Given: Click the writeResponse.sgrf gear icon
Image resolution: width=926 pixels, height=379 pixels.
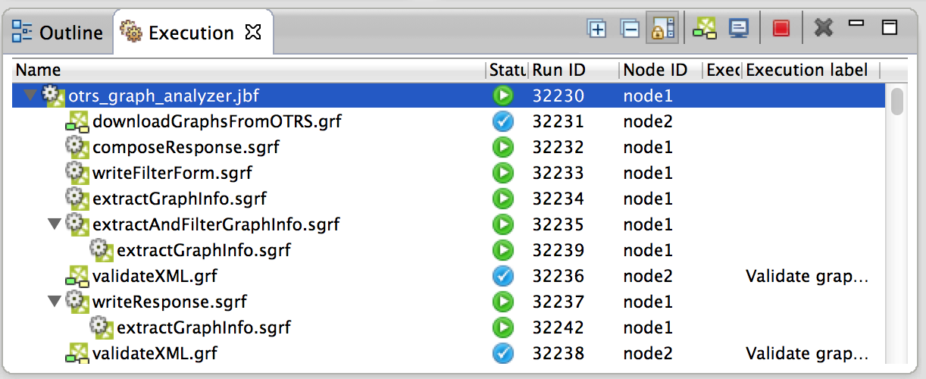Looking at the screenshot, I should click(76, 302).
